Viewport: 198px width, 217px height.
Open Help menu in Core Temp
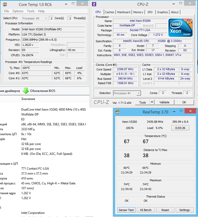(x=41, y=11)
